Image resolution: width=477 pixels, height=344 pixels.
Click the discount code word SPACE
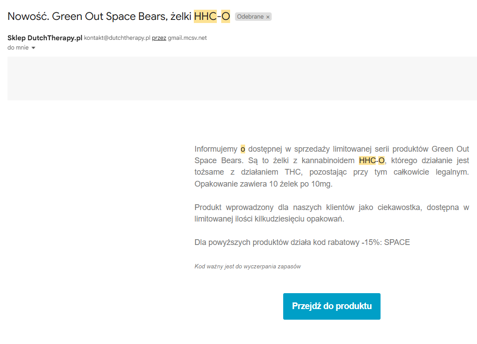click(x=397, y=242)
